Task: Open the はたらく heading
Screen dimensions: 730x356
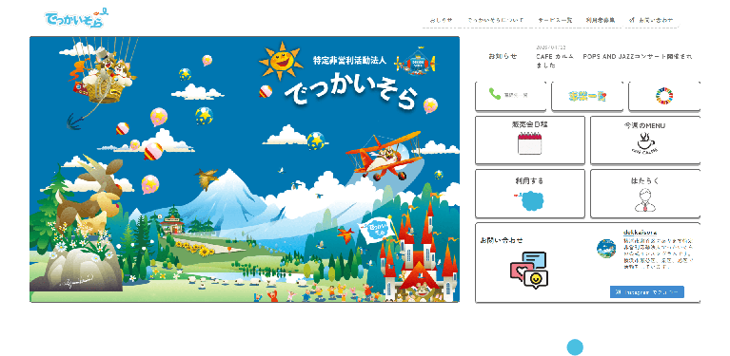Action: pyautogui.click(x=644, y=180)
